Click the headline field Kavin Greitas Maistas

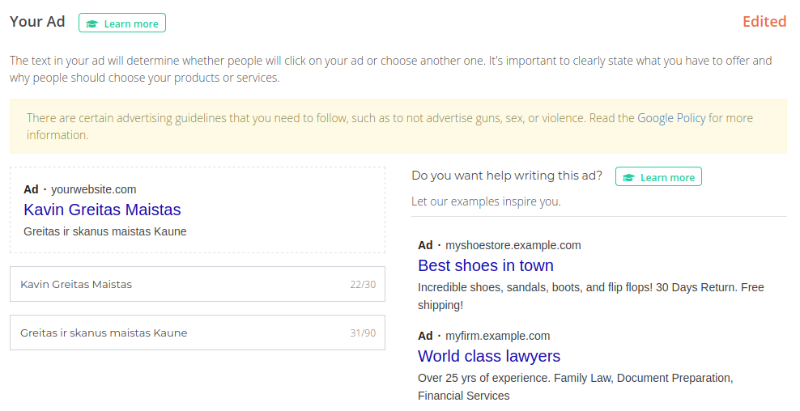[178, 284]
